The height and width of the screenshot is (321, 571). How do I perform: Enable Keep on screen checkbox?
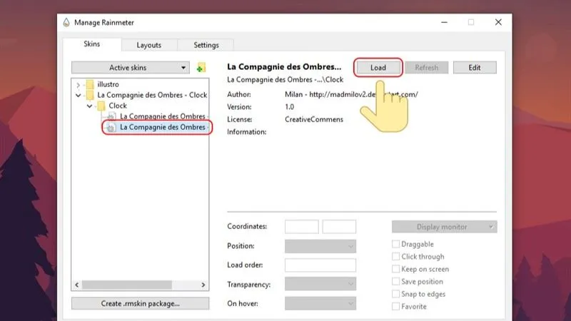tap(395, 269)
